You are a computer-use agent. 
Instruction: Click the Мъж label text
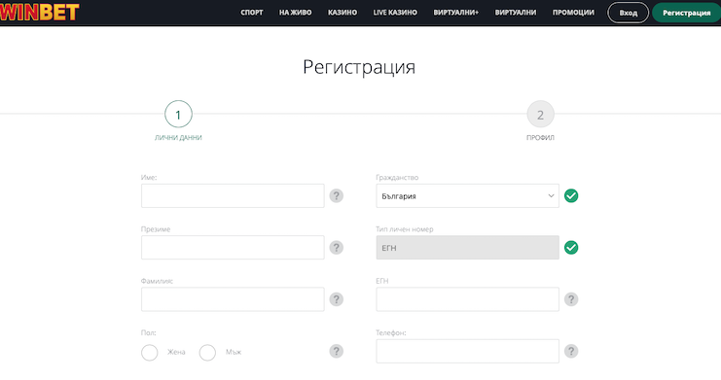click(234, 352)
